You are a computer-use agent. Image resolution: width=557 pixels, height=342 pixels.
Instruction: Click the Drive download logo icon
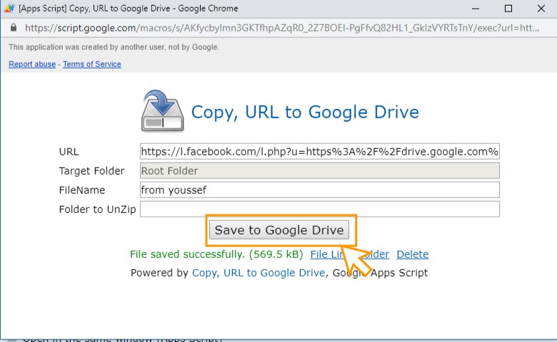tap(163, 112)
